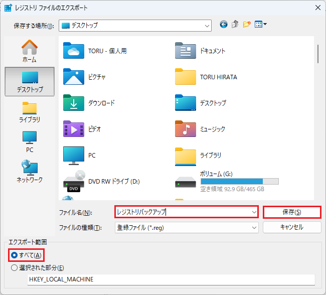Screen dimensions: 326x295
Task: Select すべて(A) export range radio button
Action: coord(14,255)
